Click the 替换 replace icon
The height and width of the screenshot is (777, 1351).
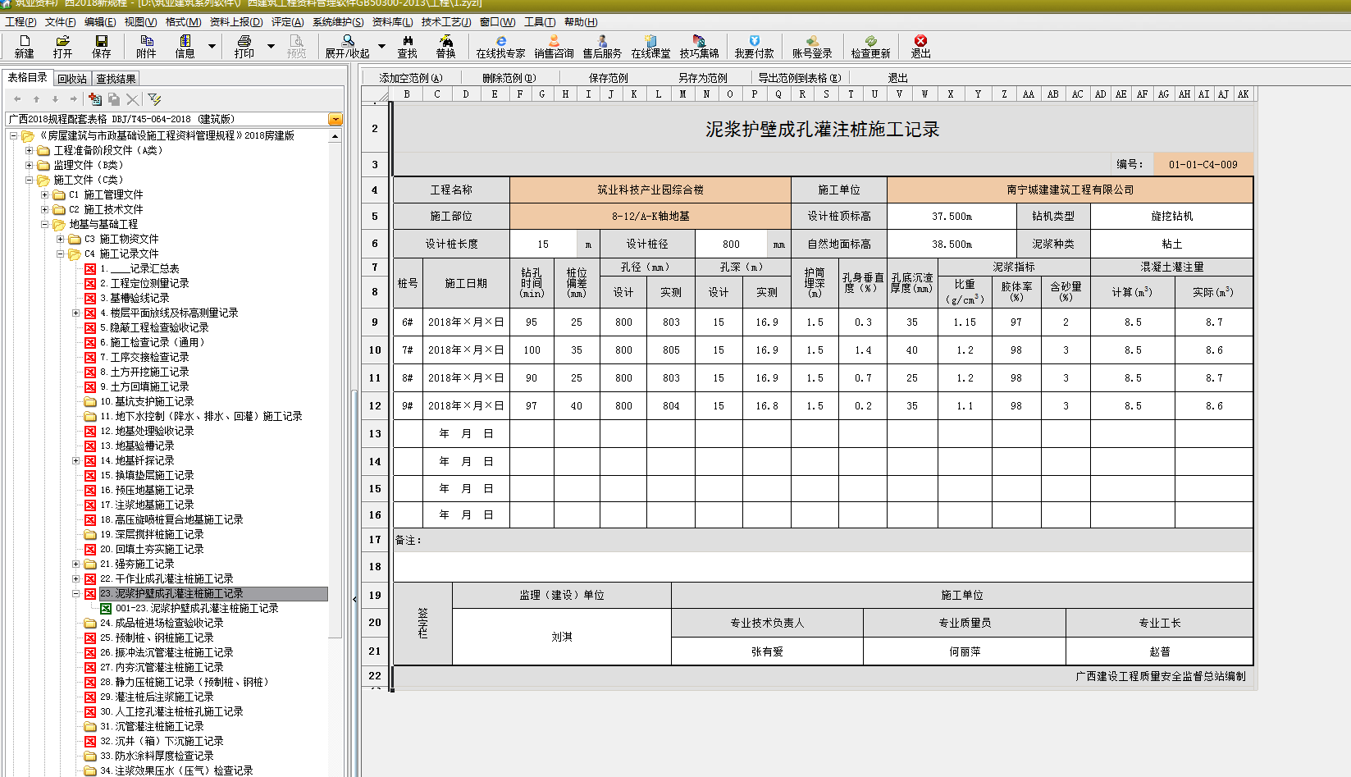[445, 46]
